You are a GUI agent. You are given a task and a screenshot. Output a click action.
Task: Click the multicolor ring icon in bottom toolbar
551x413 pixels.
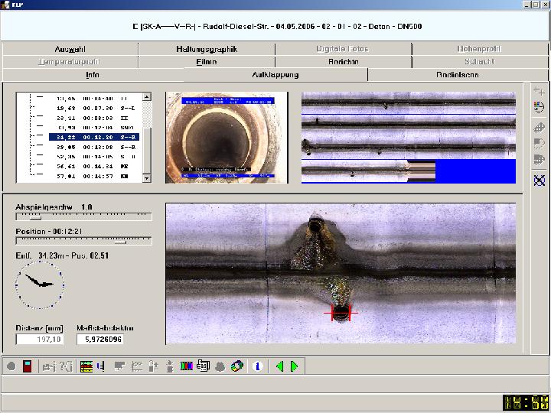click(236, 366)
